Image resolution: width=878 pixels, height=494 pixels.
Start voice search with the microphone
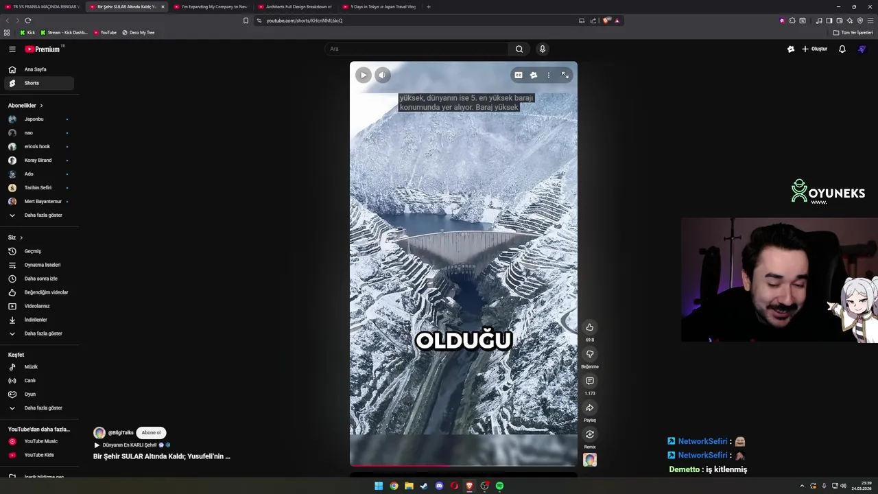tap(542, 49)
